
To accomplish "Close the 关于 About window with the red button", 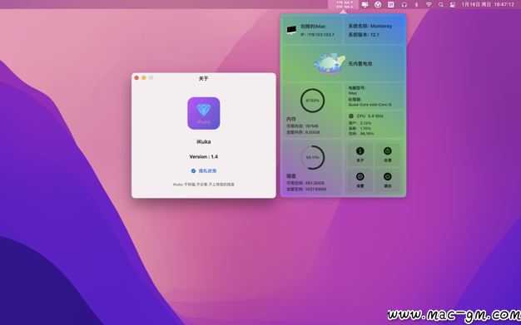I will pos(136,77).
